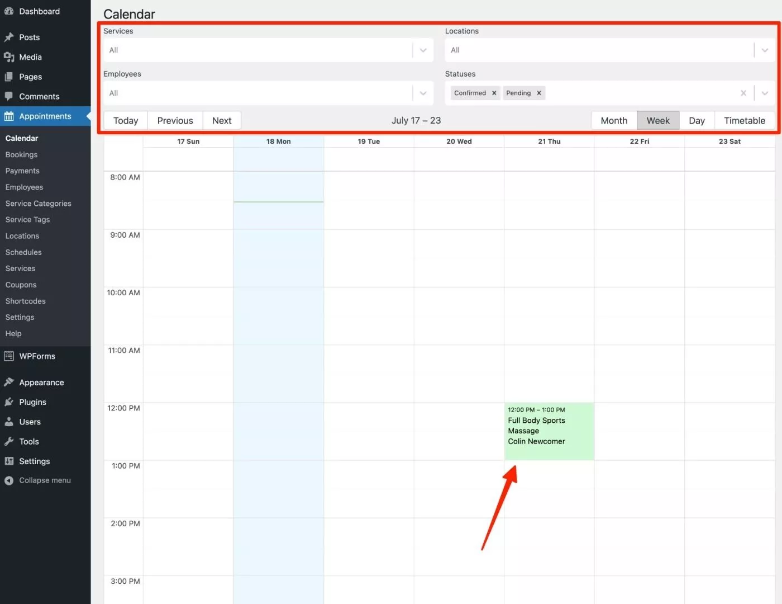The image size is (782, 604).
Task: Select the 23 Sat column header
Action: coord(729,141)
